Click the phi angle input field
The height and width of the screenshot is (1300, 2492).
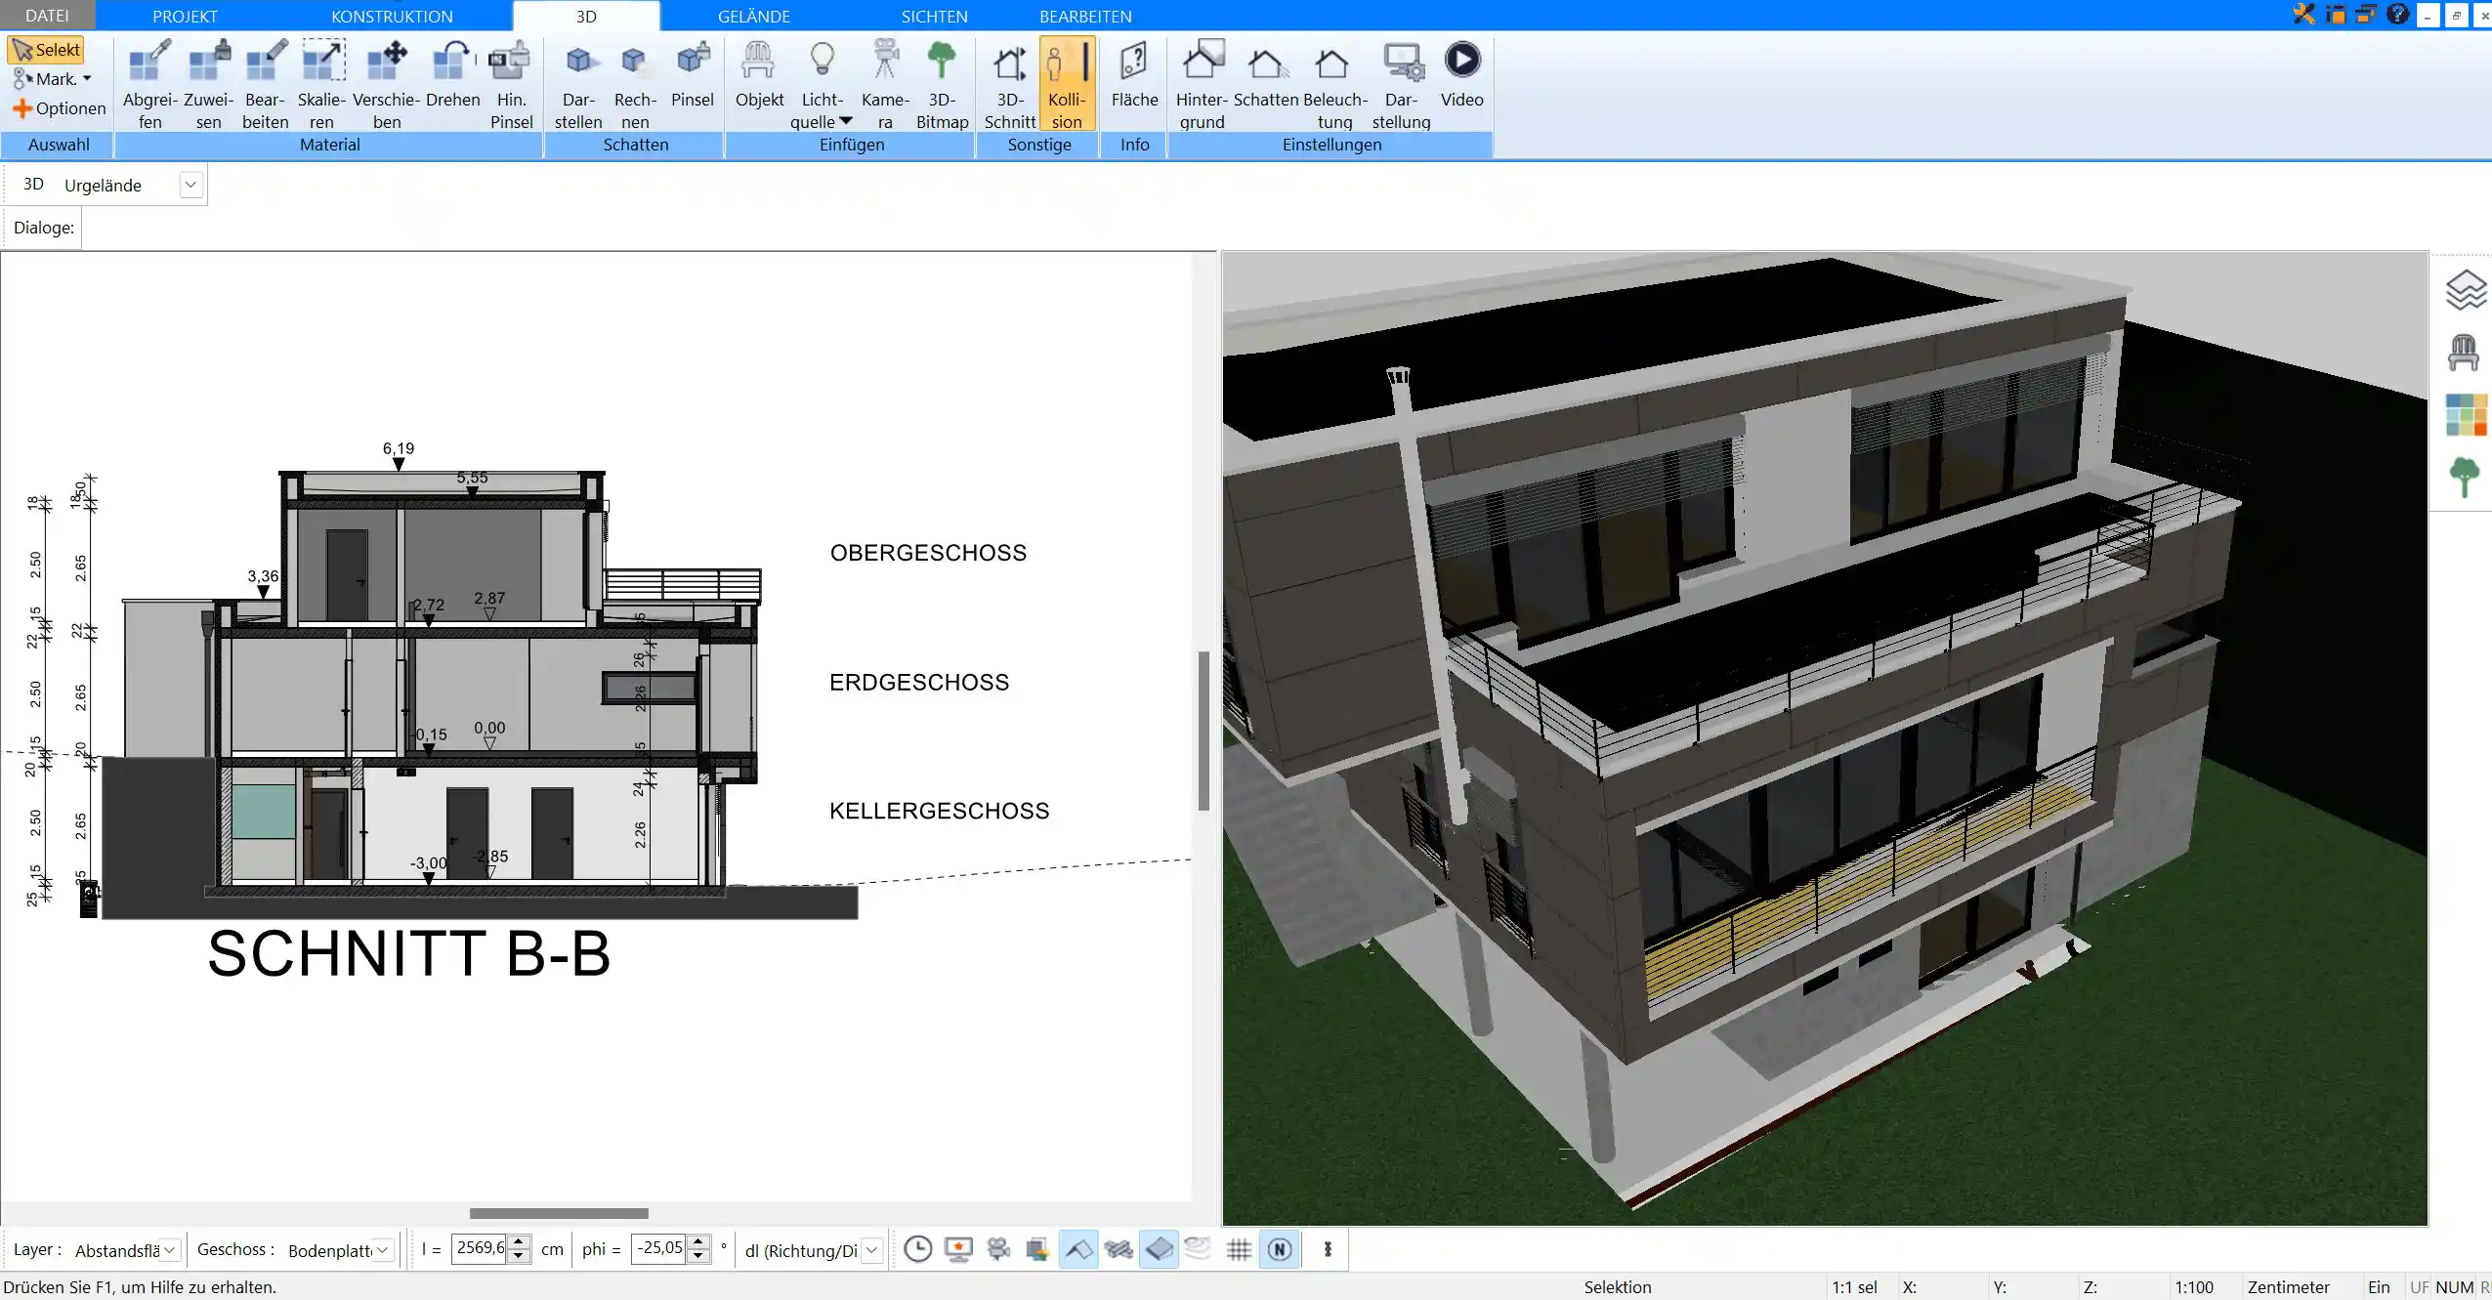pyautogui.click(x=655, y=1249)
